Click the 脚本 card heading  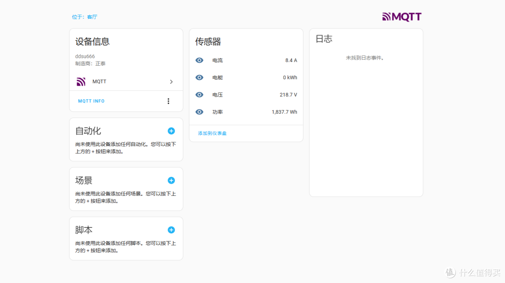pyautogui.click(x=84, y=230)
